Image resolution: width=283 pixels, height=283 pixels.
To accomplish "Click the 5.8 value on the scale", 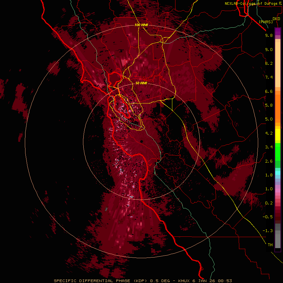I will pyautogui.click(x=269, y=105).
